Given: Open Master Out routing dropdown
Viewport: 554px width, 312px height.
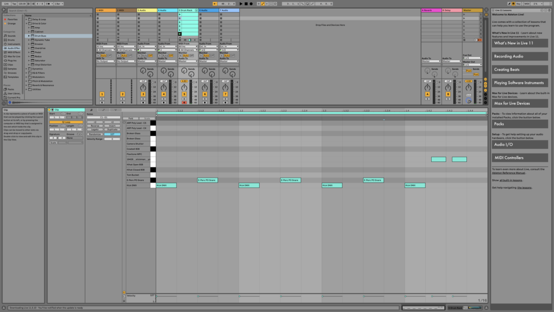Looking at the screenshot, I should (472, 65).
